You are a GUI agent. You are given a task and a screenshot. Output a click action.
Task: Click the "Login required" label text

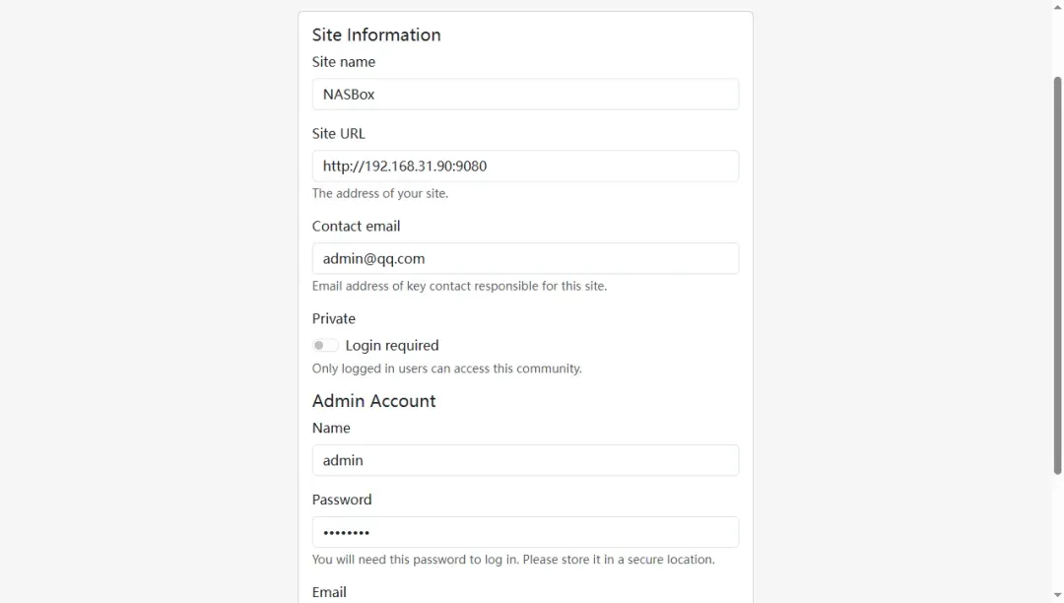click(x=392, y=346)
